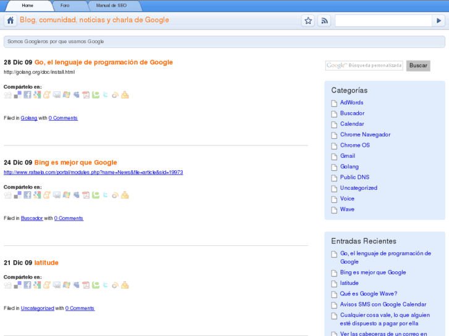Open recent entry Qué es Google Wave?
Screen dimensions: 449x336
click(x=369, y=293)
